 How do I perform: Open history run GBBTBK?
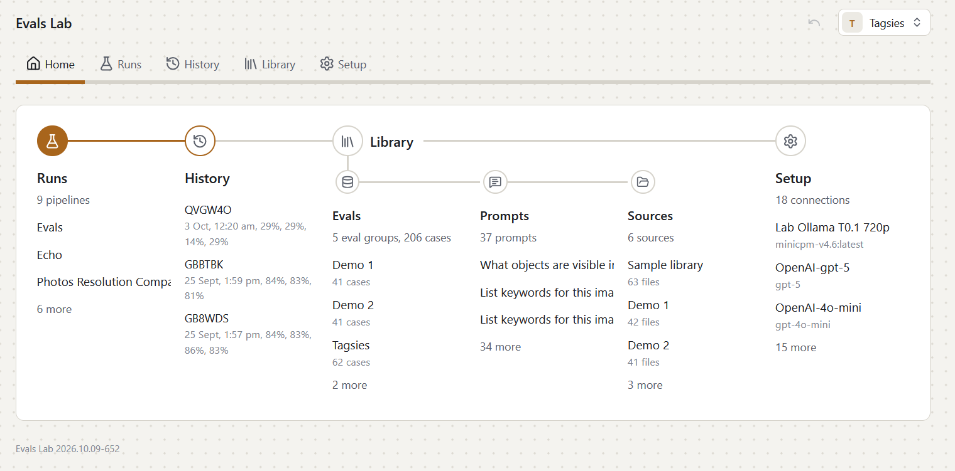[x=204, y=265]
